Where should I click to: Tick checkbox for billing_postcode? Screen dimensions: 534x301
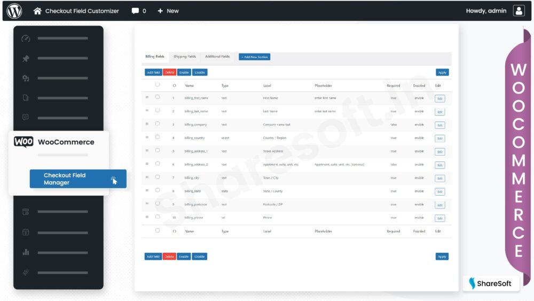click(158, 204)
